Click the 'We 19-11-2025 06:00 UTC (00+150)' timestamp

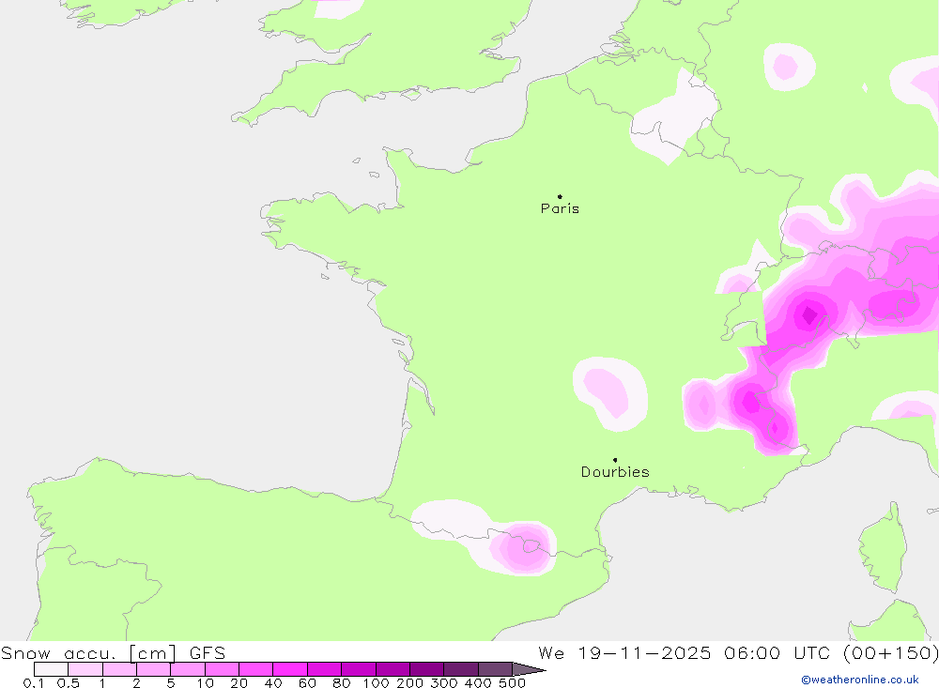pos(738,652)
